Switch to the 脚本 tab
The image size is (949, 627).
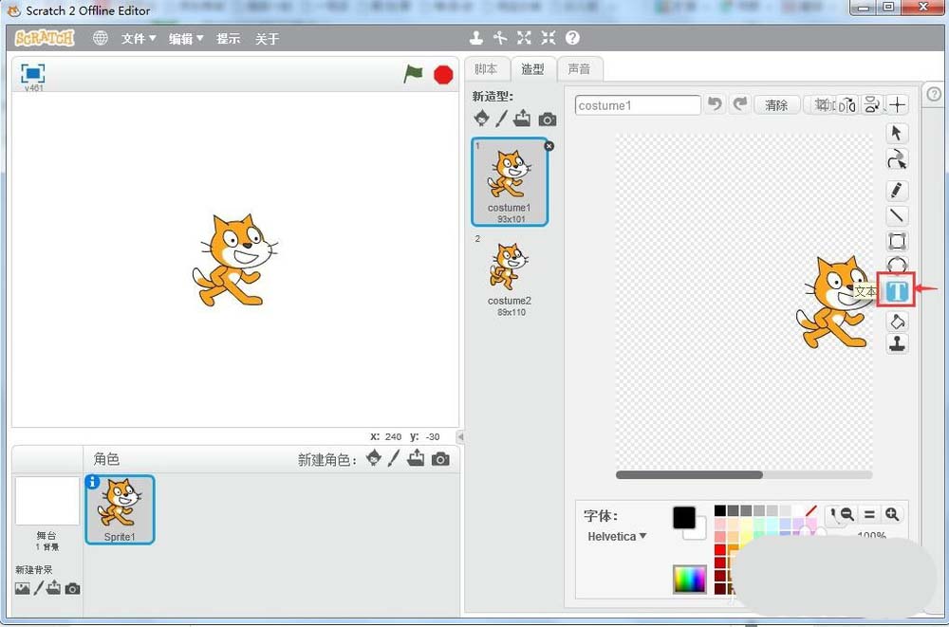[486, 69]
